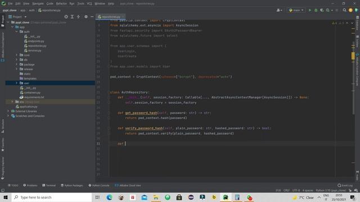Screen dimensions: 360x202
Task: Go to previous highlighted error arrow
Action: (x=347, y=23)
